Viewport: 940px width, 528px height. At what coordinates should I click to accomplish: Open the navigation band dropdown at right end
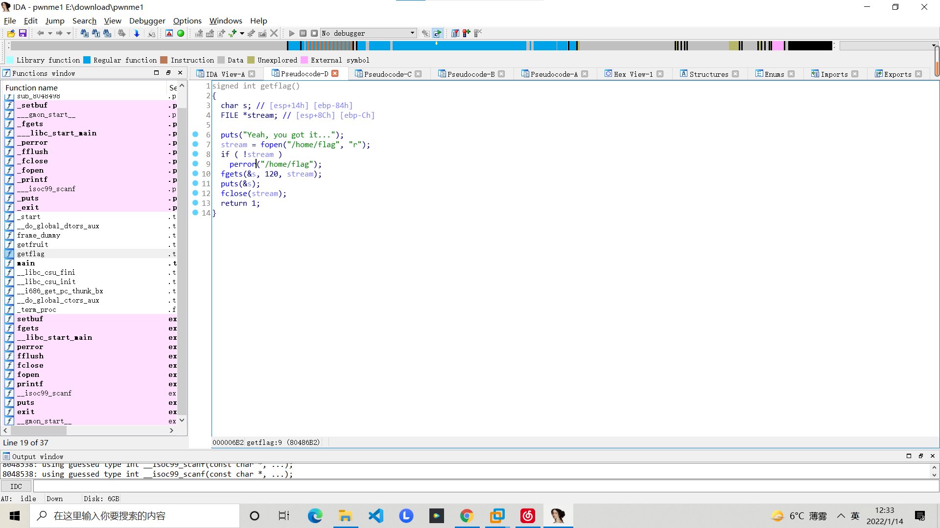point(934,45)
